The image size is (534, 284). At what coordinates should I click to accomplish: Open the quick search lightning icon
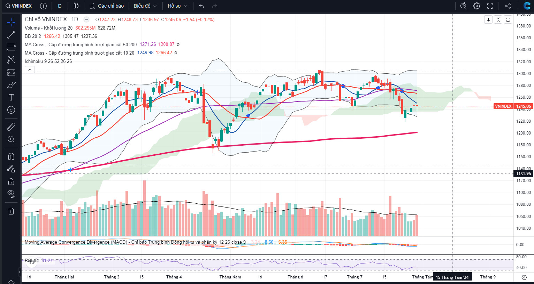pos(463,6)
